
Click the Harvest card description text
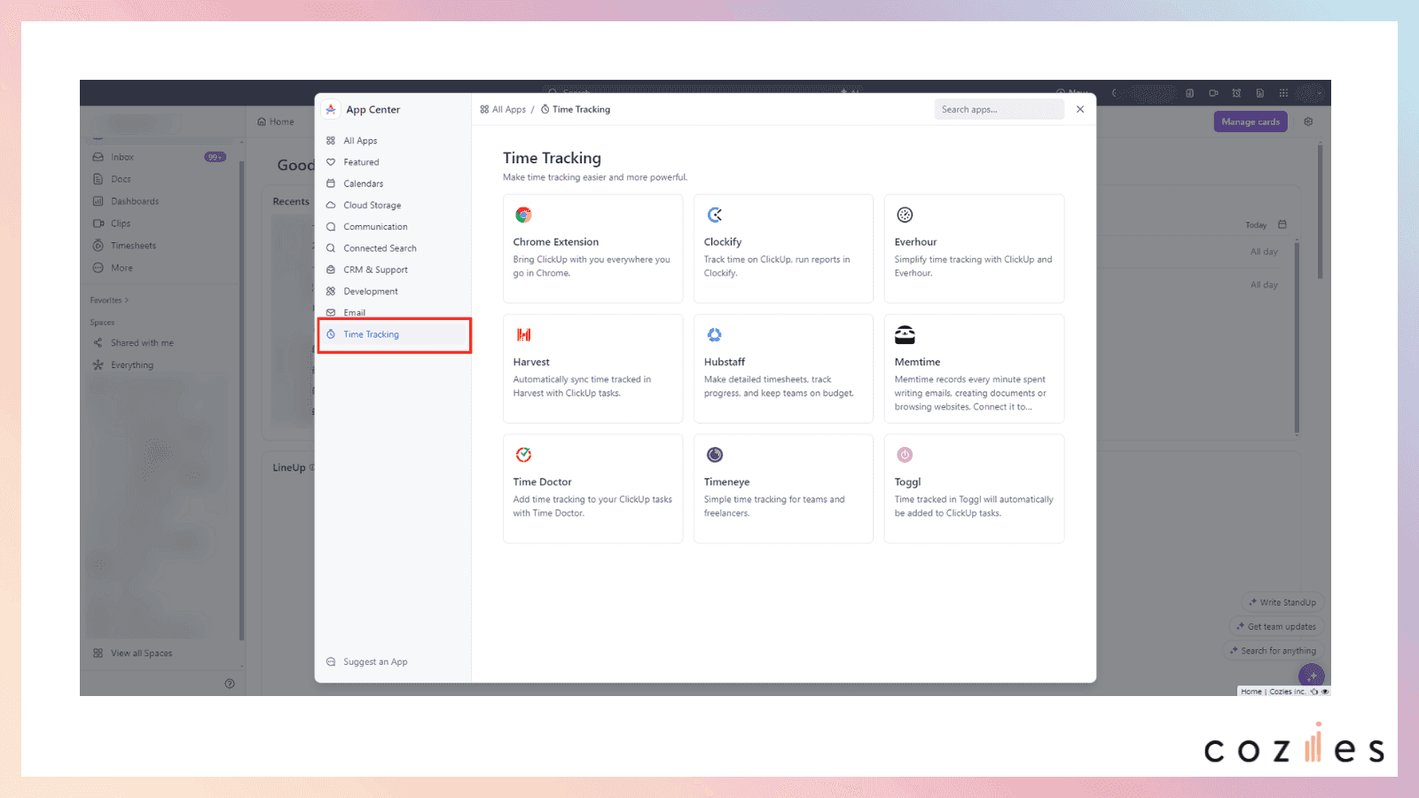(582, 387)
